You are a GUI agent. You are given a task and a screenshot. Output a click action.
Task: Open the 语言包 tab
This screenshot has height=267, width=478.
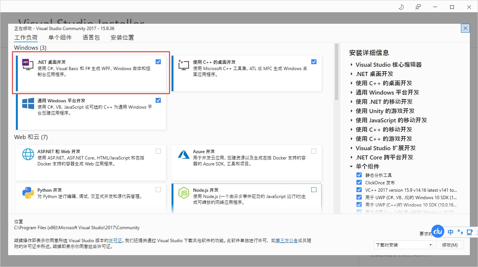click(91, 37)
